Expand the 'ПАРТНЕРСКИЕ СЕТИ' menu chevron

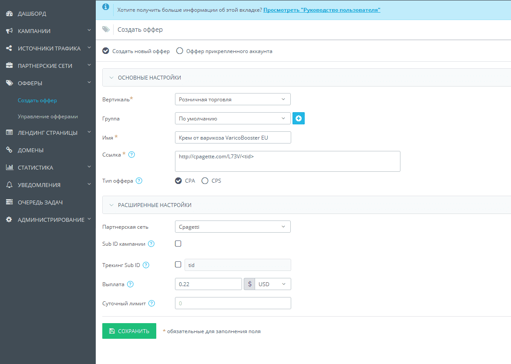click(89, 65)
